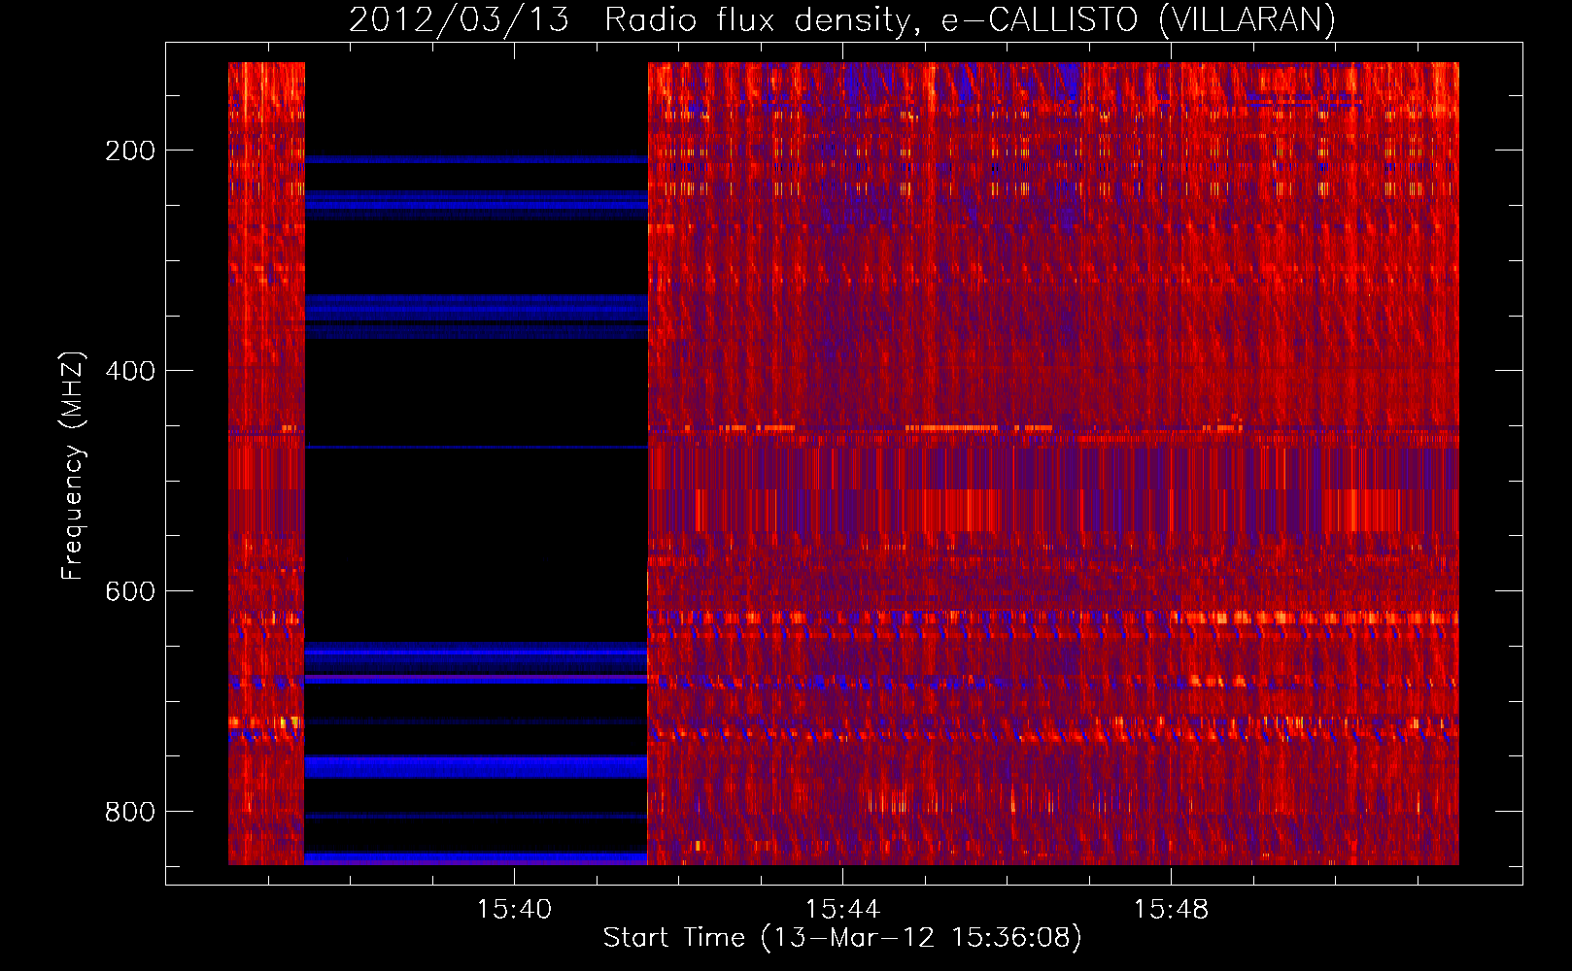Viewport: 1572px width, 971px height.
Task: Click the 'Start Time (13-Mar-12 15:36:08)' axis label
Action: coord(842,938)
